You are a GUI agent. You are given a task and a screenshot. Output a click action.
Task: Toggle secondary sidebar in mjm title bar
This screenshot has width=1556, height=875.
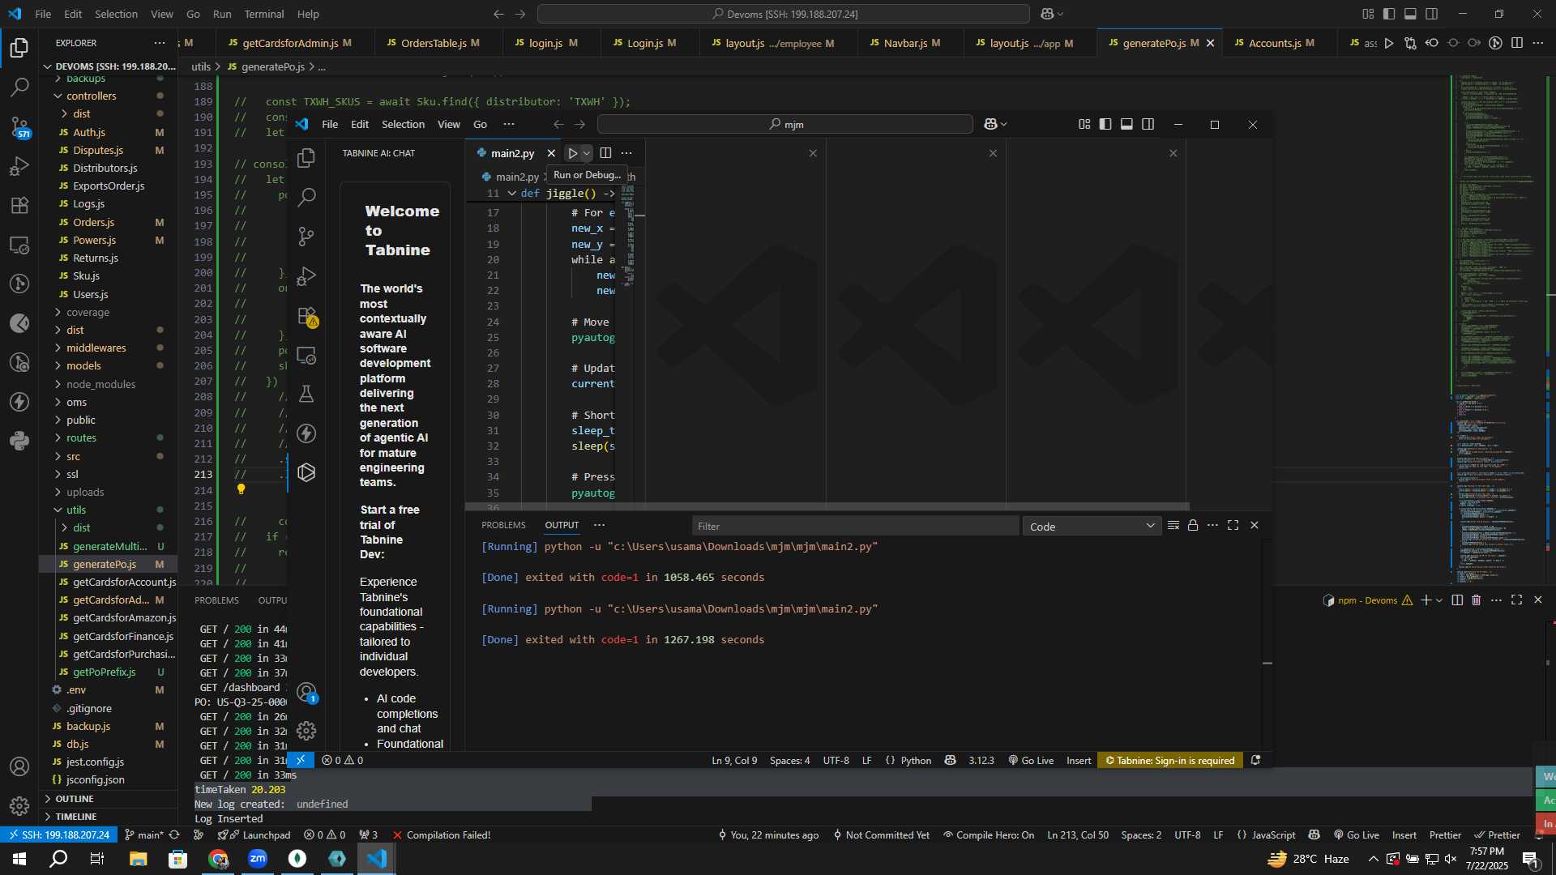click(1148, 124)
